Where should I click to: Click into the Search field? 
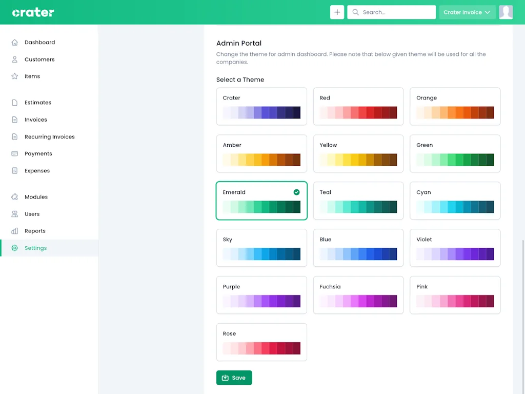[x=396, y=12]
